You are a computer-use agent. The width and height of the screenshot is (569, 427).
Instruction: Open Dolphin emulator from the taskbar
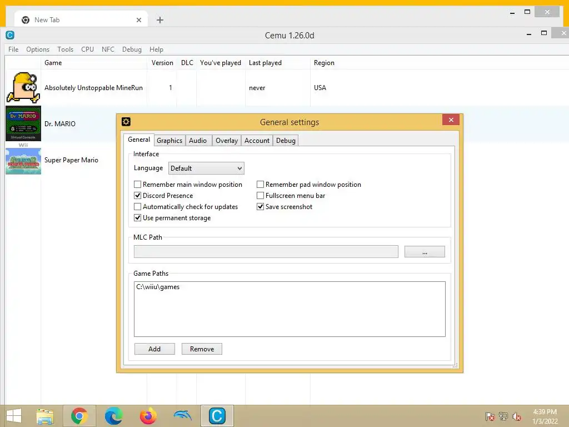182,415
